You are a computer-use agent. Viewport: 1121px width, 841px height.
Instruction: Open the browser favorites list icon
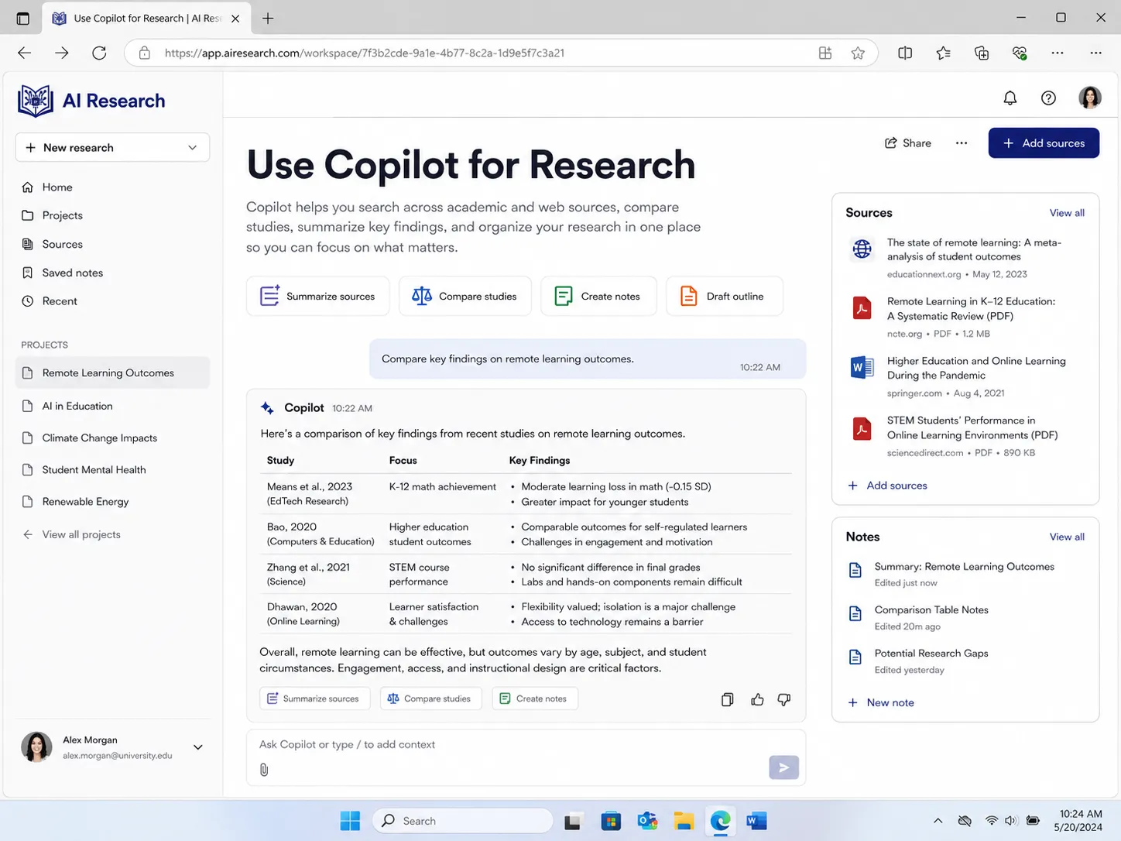pyautogui.click(x=943, y=53)
